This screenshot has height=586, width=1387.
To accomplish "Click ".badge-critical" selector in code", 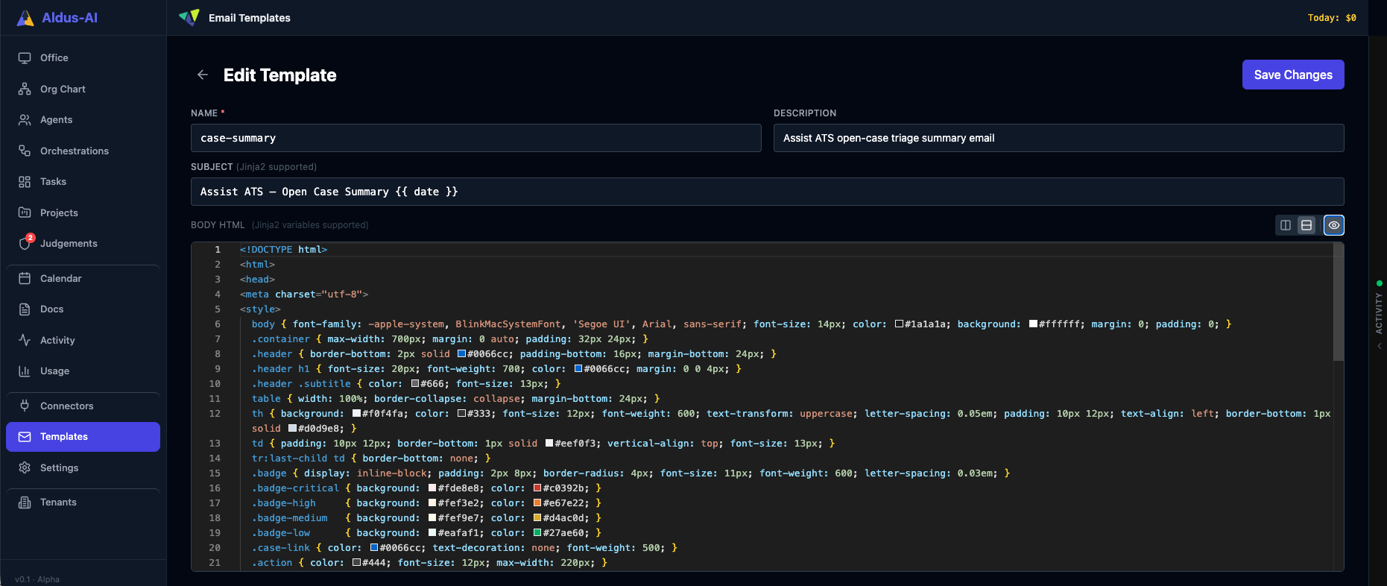I will 295,488.
